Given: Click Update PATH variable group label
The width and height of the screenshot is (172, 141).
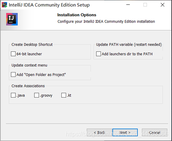Looking at the screenshot, I should coord(129,44).
